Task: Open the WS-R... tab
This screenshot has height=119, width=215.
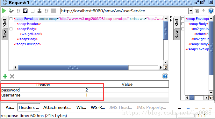Action: pyautogui.click(x=98, y=107)
